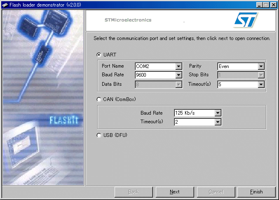
Task: Open the Parity dropdown arrow showing Even
Action: click(261, 66)
